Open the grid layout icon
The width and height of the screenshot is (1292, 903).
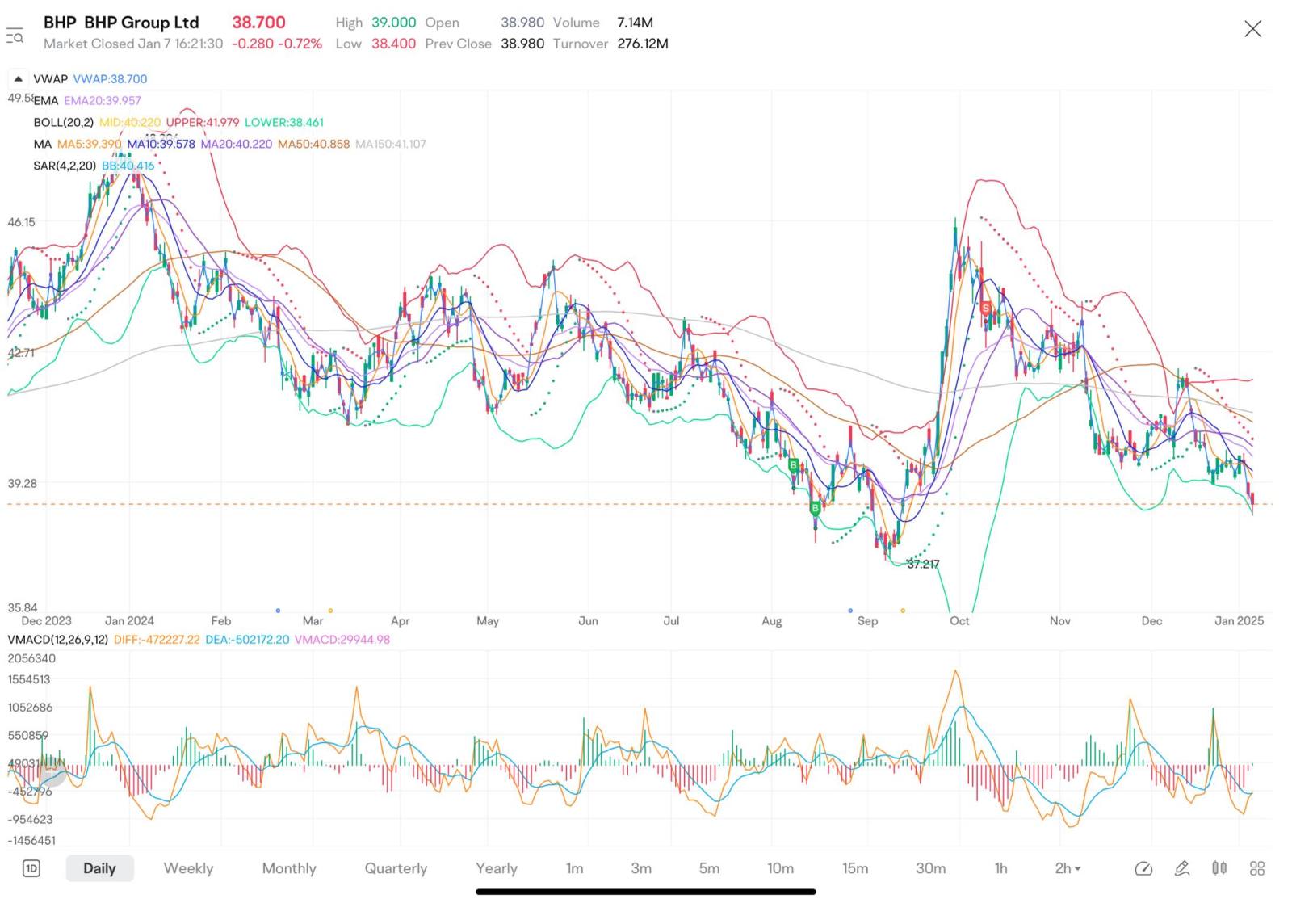click(x=1257, y=868)
